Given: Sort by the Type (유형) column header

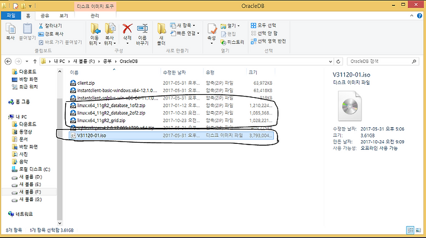Looking at the screenshot, I should coord(225,72).
